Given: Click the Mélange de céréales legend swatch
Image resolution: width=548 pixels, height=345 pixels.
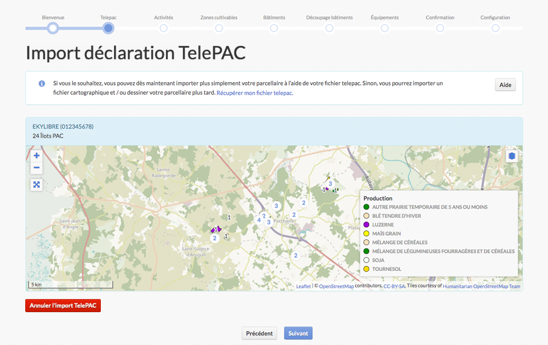Looking at the screenshot, I should (x=366, y=243).
